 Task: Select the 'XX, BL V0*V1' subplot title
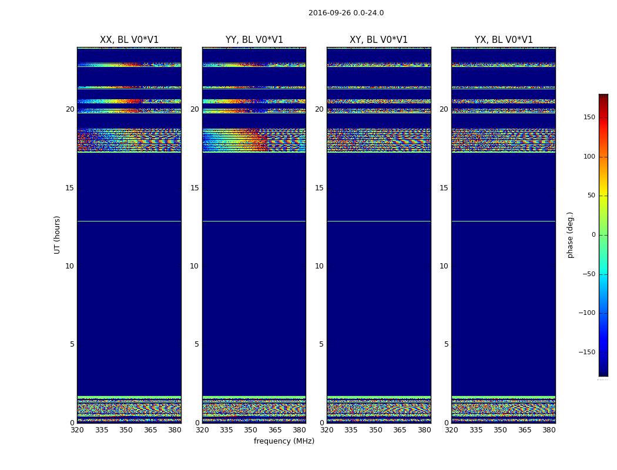click(x=129, y=40)
